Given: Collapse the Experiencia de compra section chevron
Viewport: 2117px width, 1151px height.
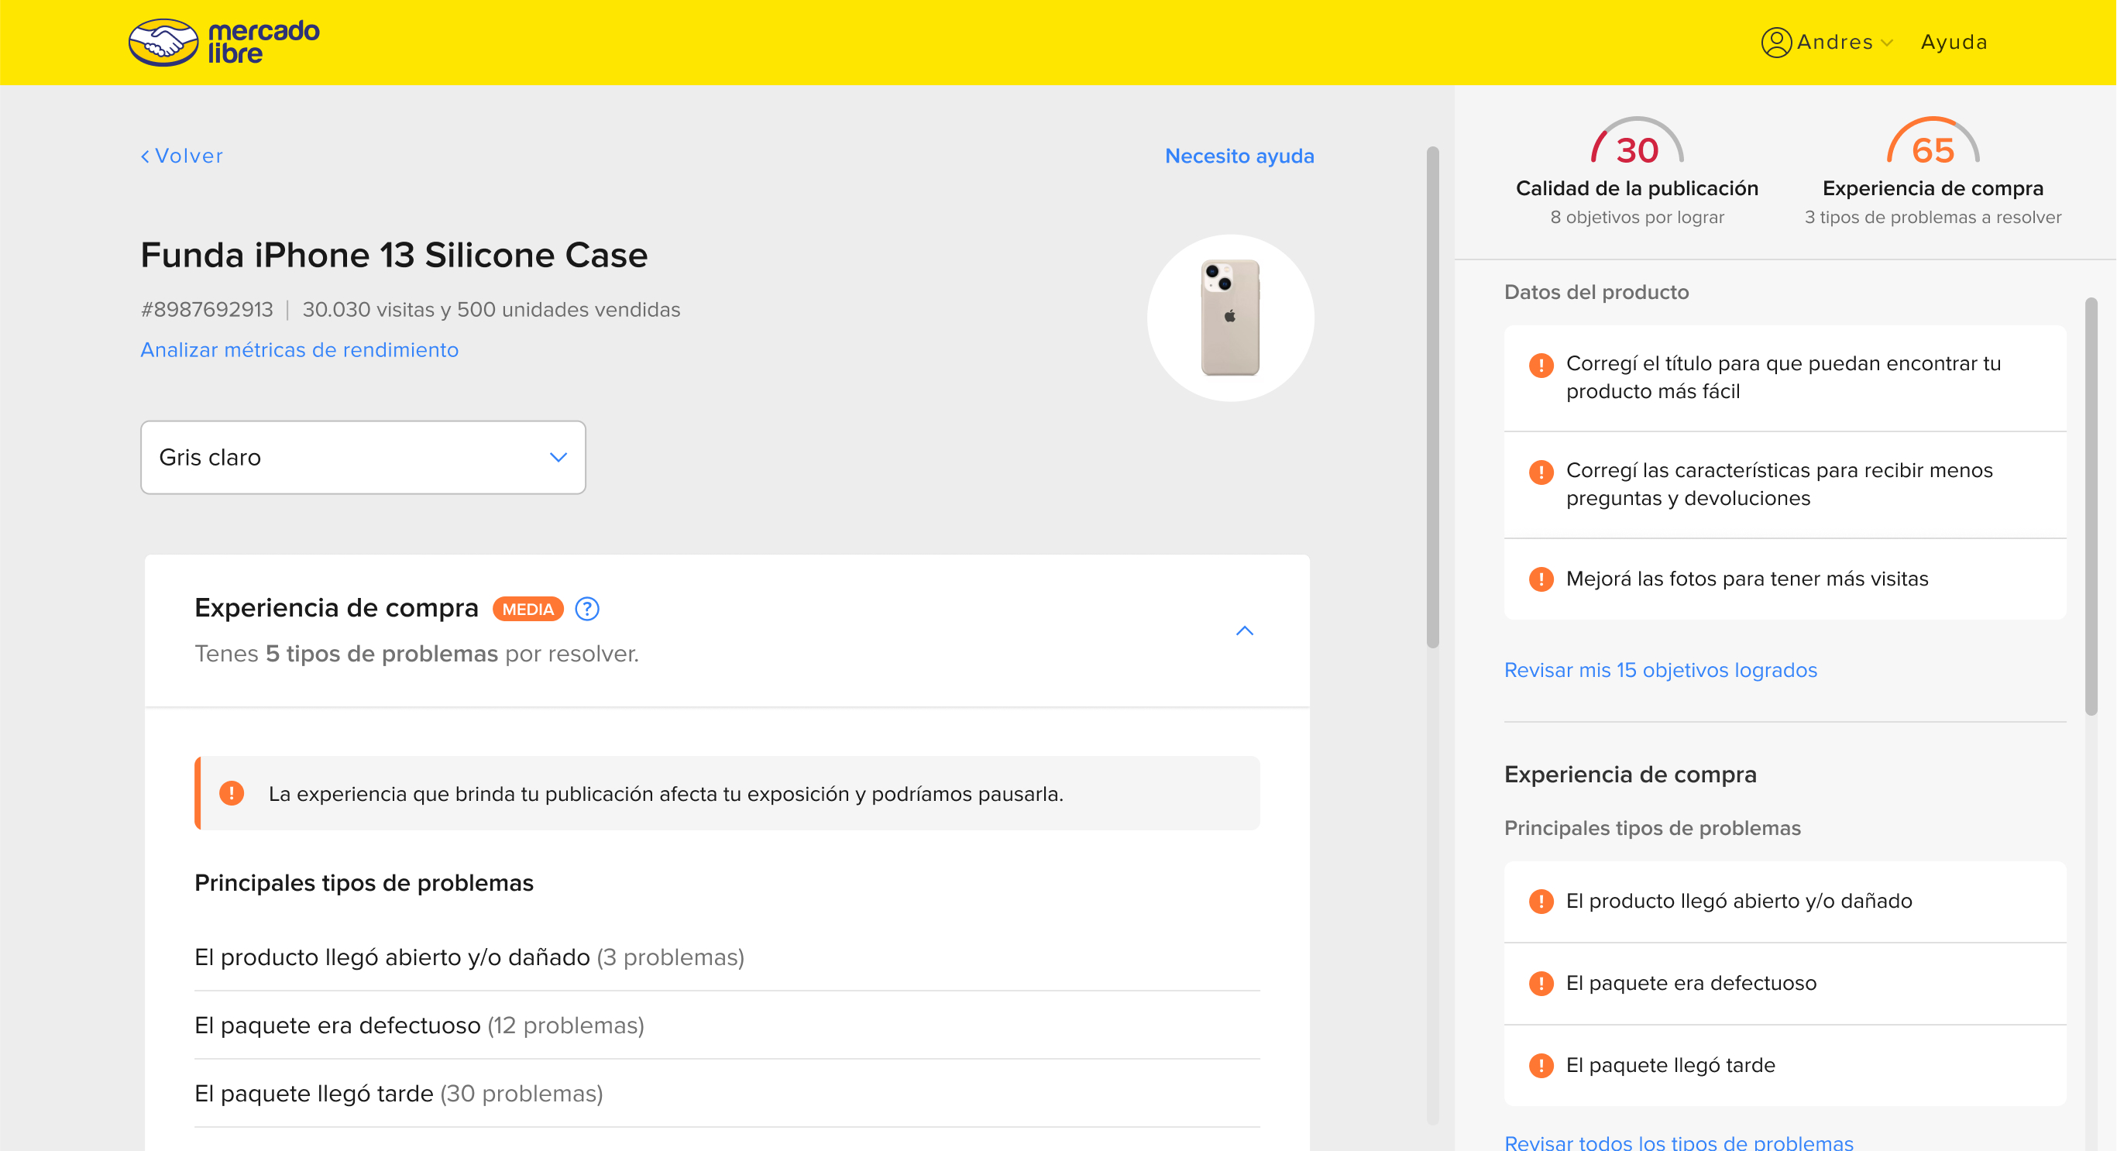Looking at the screenshot, I should click(x=1244, y=631).
